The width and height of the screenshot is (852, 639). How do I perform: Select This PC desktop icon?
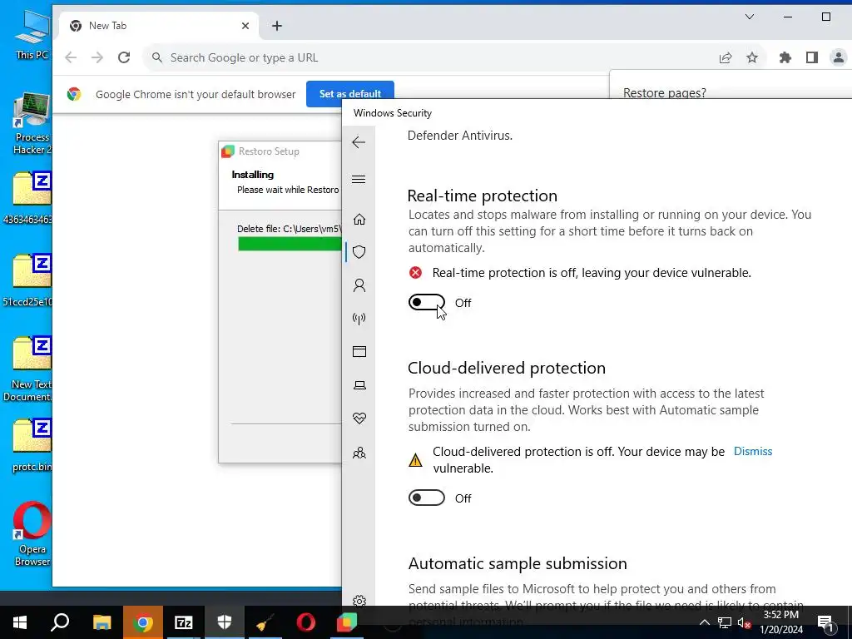32,35
